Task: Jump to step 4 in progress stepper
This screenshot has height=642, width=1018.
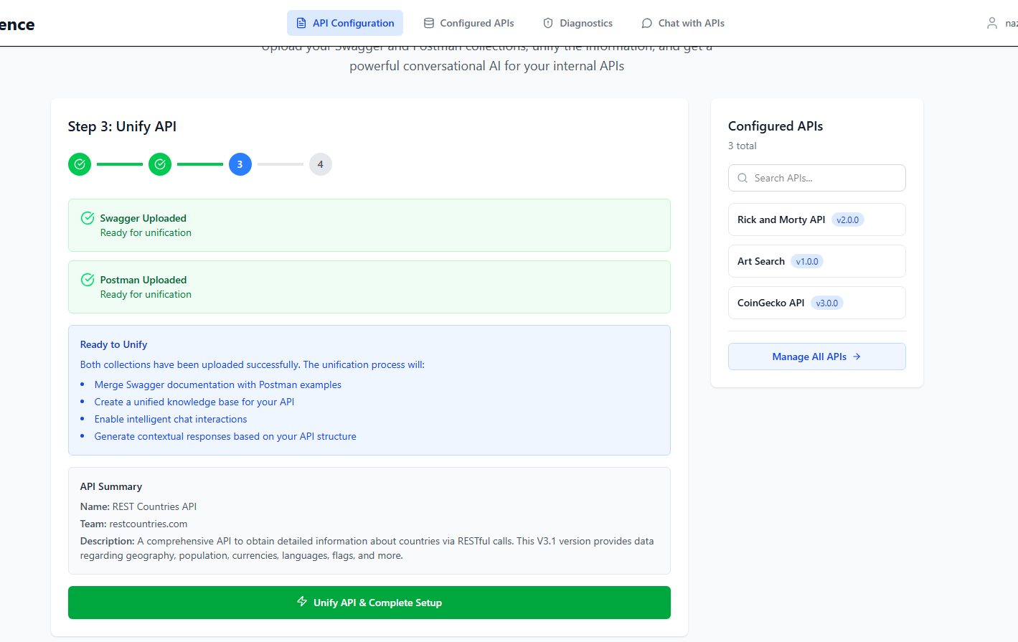Action: pyautogui.click(x=321, y=164)
